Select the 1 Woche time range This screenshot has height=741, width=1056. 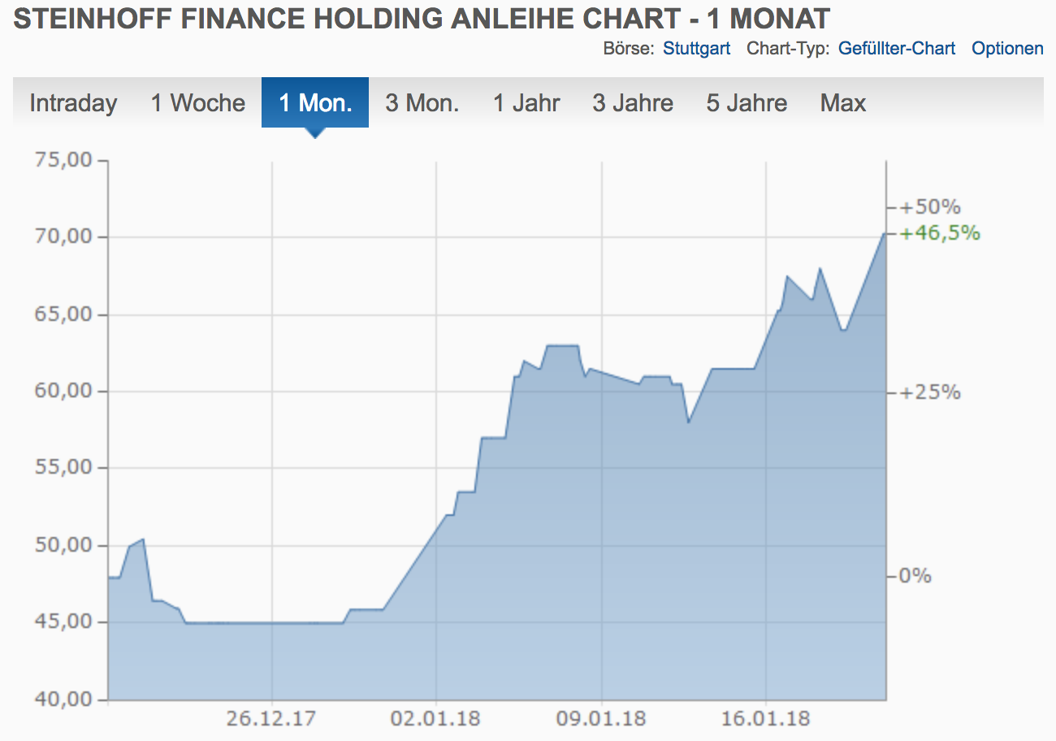click(197, 102)
